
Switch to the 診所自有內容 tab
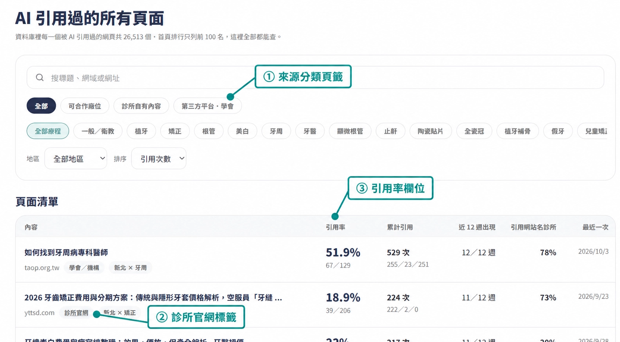141,106
